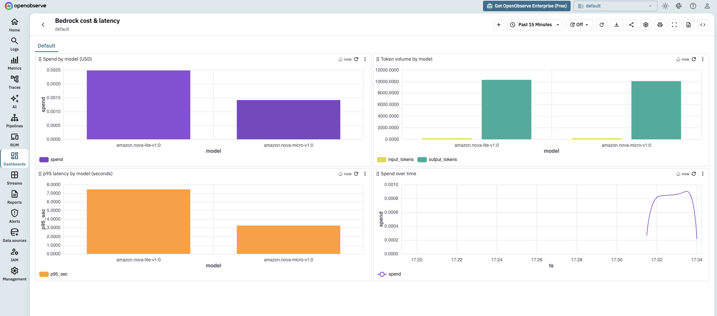Image resolution: width=717 pixels, height=316 pixels.
Task: Open the user profile menu
Action: (707, 6)
